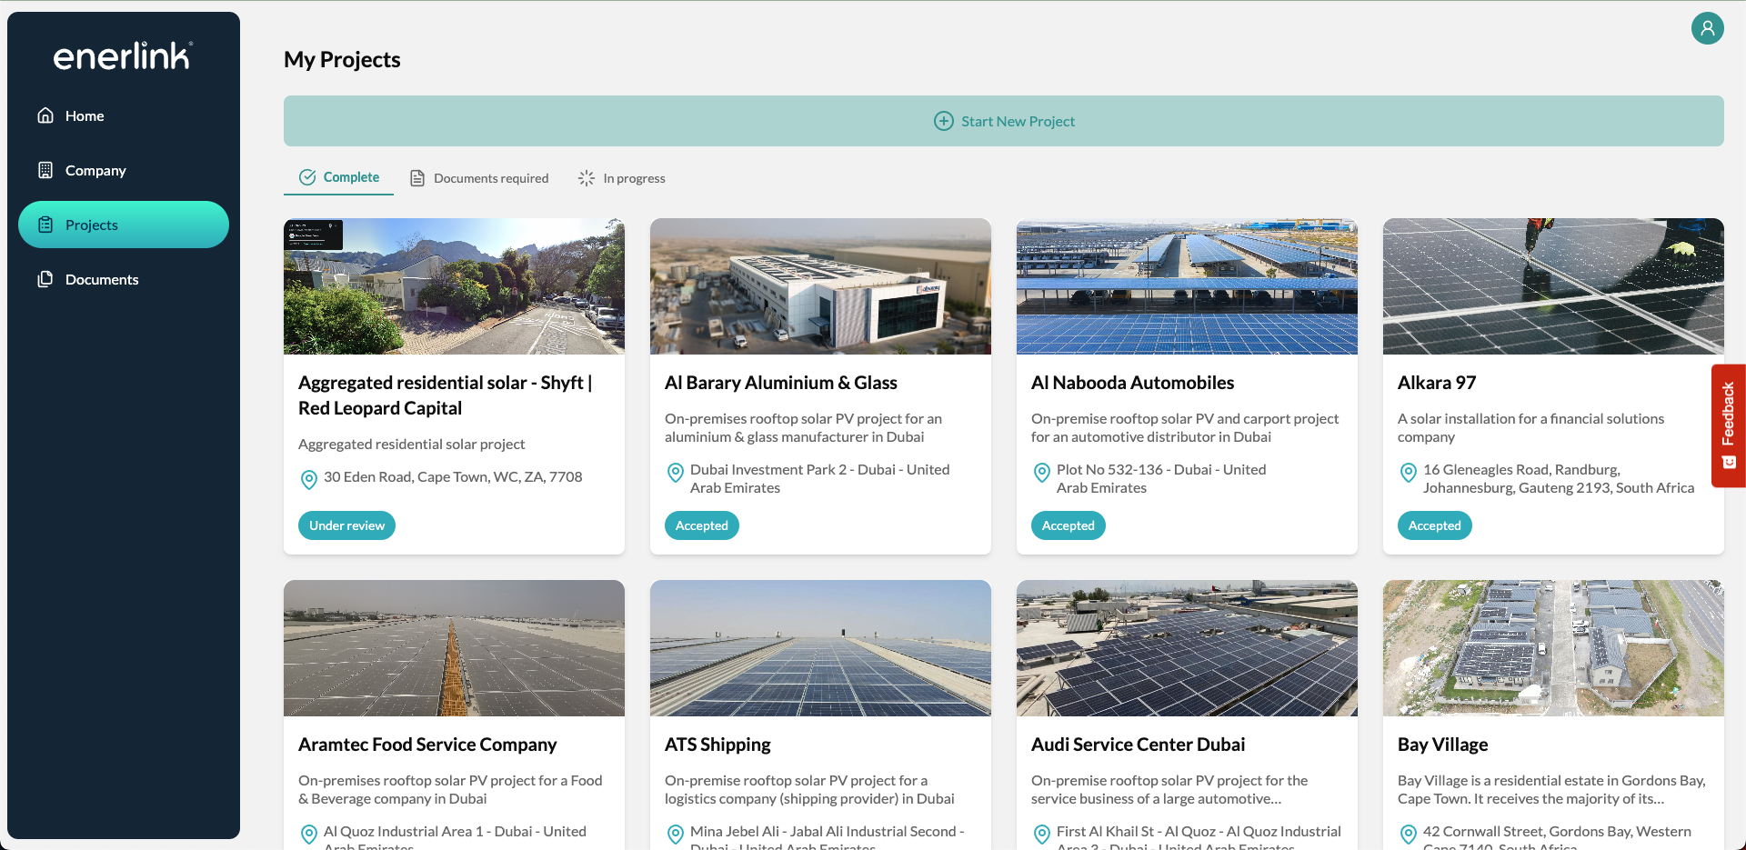The height and width of the screenshot is (850, 1746).
Task: Click the Company building icon
Action: click(x=45, y=170)
